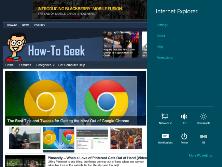Click the Internet Explorer pane heading
Image resolution: width=222 pixels, height=167 pixels.
(x=177, y=11)
